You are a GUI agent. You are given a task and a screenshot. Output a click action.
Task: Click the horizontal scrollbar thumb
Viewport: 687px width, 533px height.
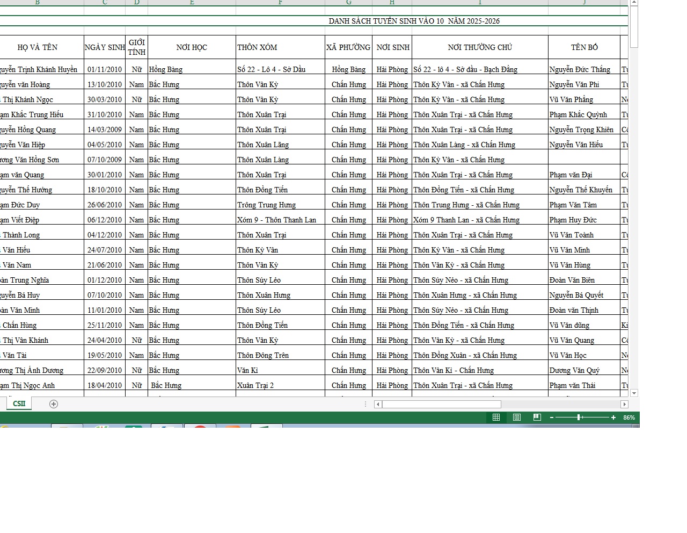click(441, 404)
